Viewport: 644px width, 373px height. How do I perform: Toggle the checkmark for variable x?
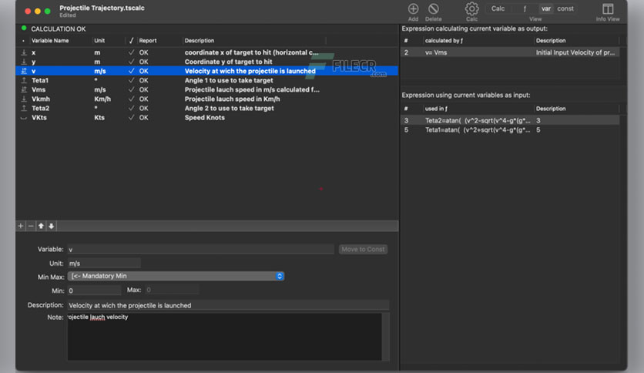tap(131, 52)
